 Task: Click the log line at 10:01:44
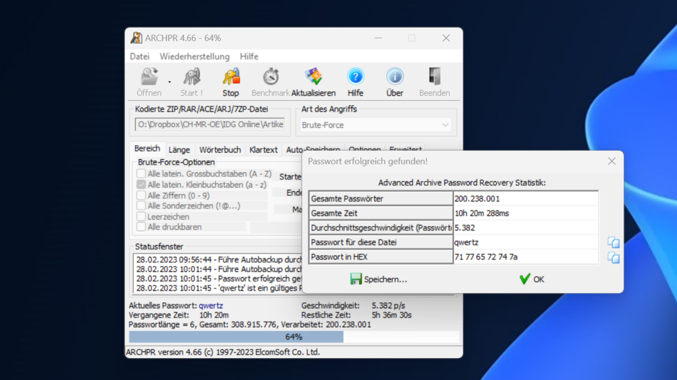219,270
